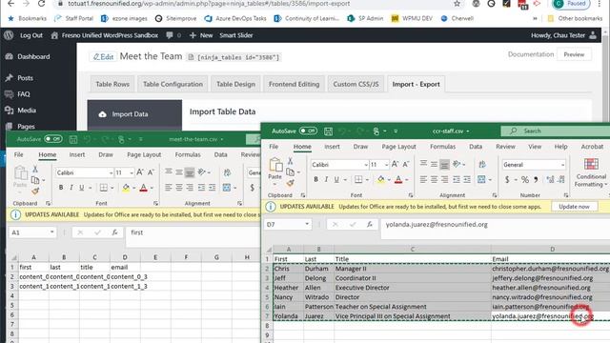Screen dimensions: 610x343
Task: Click Percent Style in ccr-staff.csv ribbon
Action: coord(525,179)
